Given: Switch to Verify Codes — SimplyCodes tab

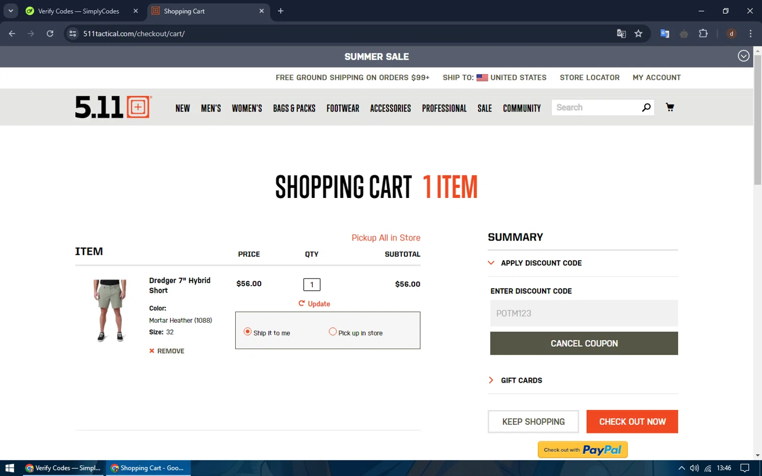Looking at the screenshot, I should (x=79, y=11).
